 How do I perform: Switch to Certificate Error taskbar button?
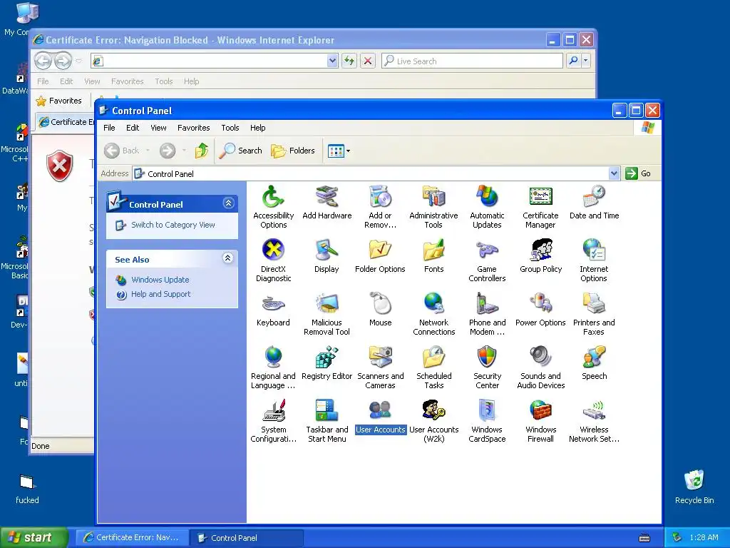[x=132, y=538]
